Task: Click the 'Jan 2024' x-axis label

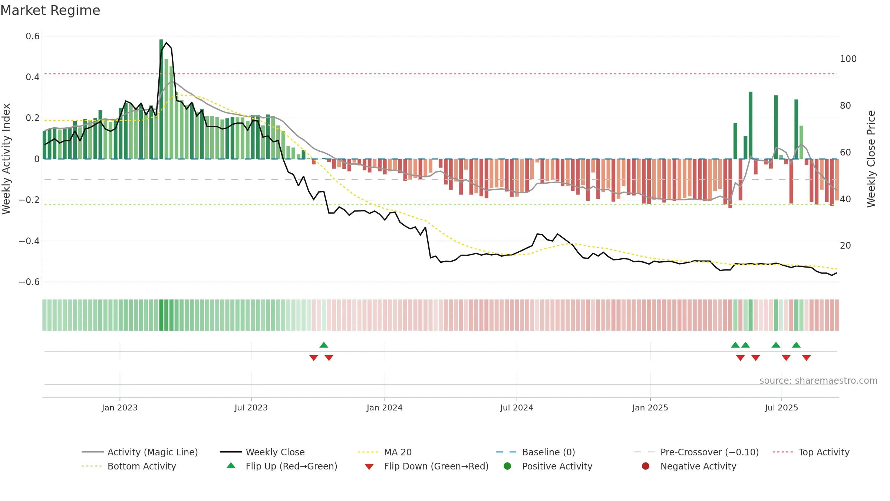Action: [x=385, y=407]
